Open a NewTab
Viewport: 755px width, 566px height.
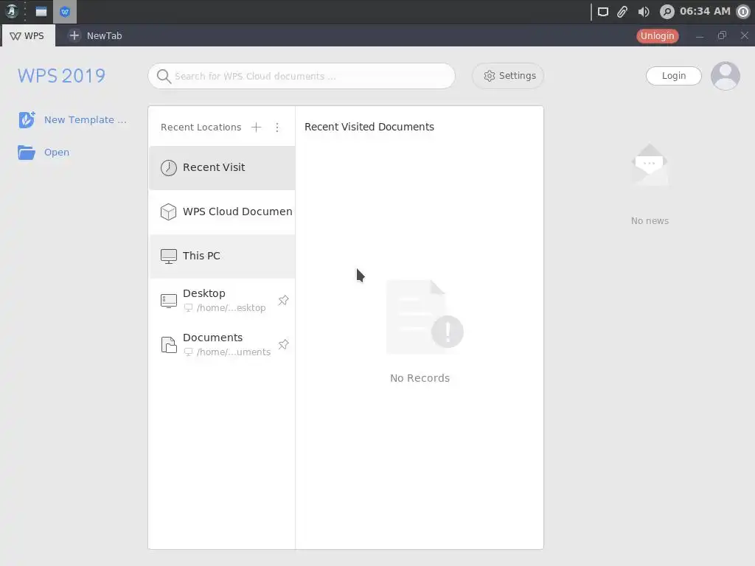pyautogui.click(x=95, y=35)
